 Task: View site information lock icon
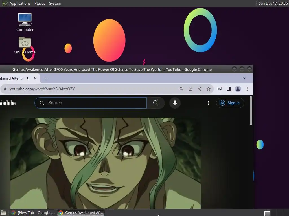pos(5,89)
